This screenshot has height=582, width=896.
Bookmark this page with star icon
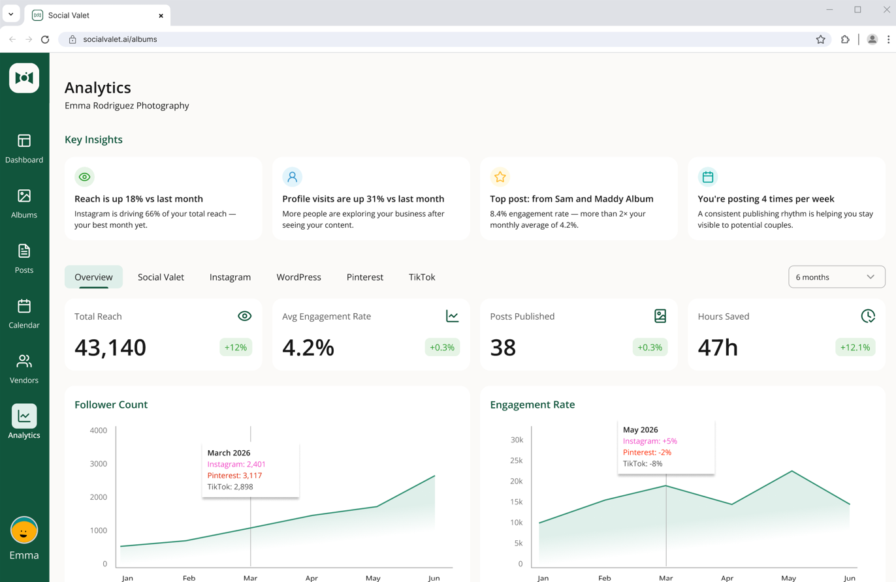[821, 39]
